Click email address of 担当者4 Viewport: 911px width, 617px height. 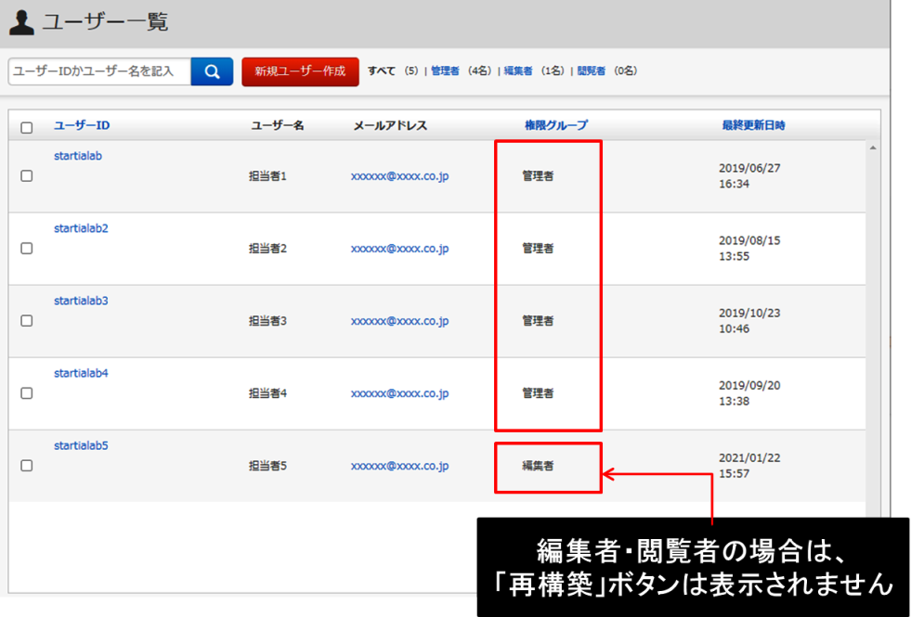pyautogui.click(x=399, y=393)
